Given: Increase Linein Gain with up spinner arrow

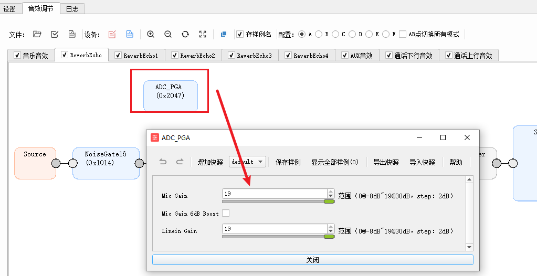Looking at the screenshot, I should (331, 227).
